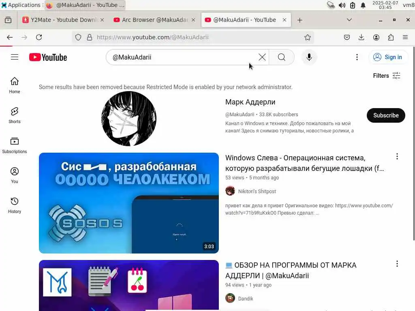Open the network connection tray icon
This screenshot has width=415, height=311.
pyautogui.click(x=331, y=5)
